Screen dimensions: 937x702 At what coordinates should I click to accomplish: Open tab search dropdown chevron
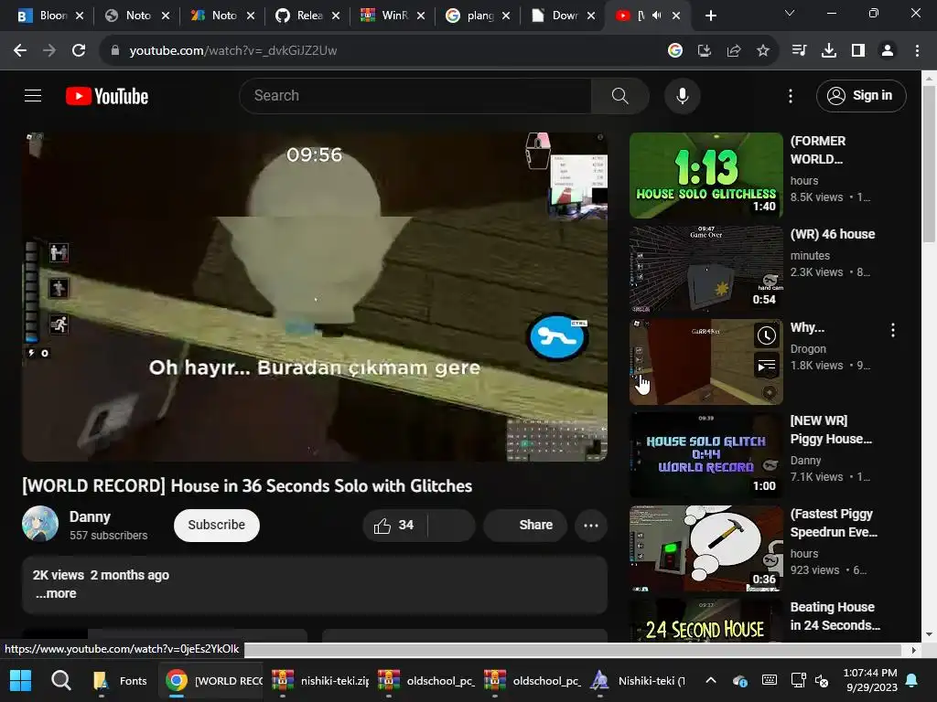(x=789, y=13)
